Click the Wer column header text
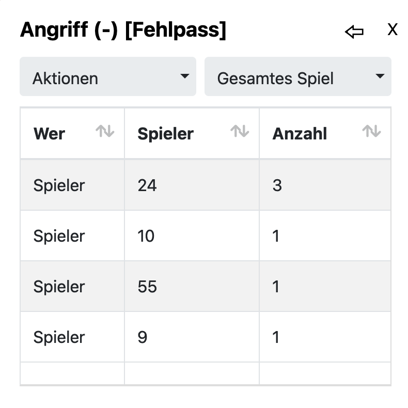Screen dimensions: 408x408 pyautogui.click(x=49, y=134)
